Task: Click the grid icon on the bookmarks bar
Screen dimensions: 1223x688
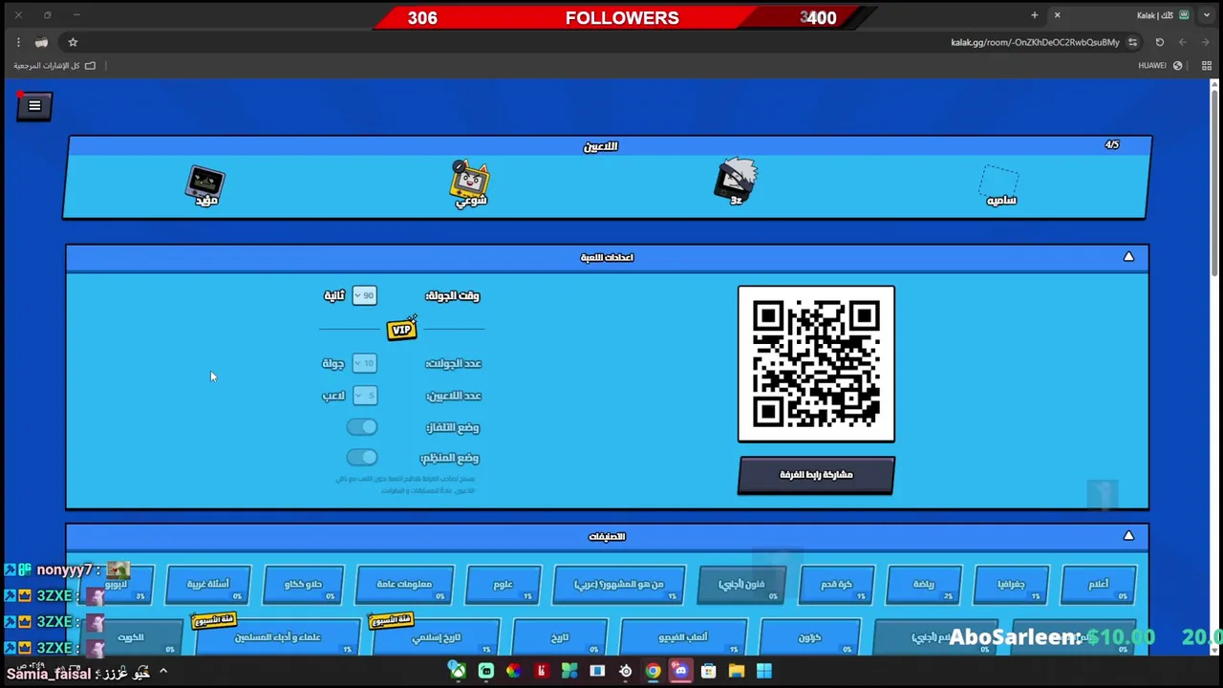Action: click(1206, 66)
